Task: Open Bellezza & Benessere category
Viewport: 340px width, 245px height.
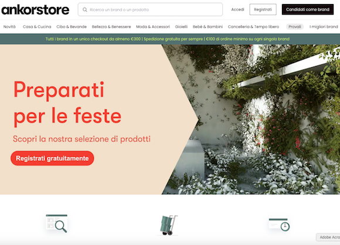Action: click(x=111, y=26)
